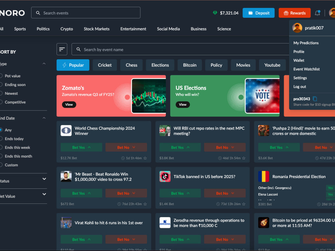Click the pratik007 avatar in dropdown
335x251 pixels.
297,28
